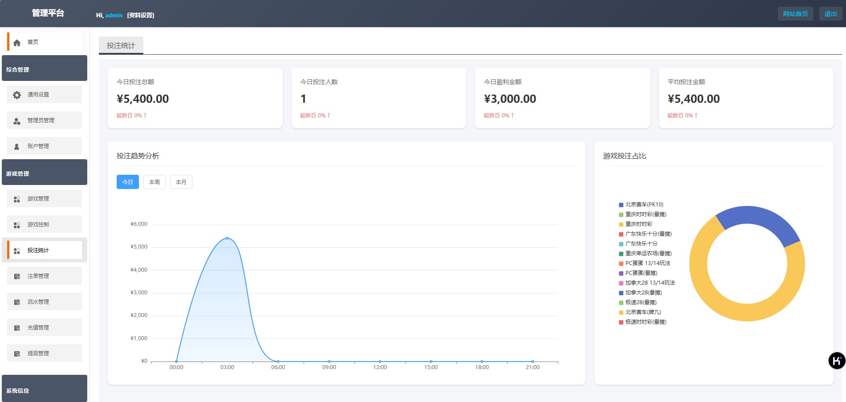Click the home icon in sidebar
846x402 pixels.
(17, 43)
